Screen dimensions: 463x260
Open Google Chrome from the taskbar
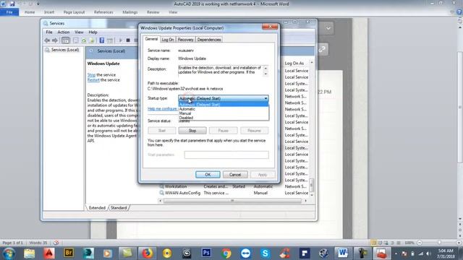226,253
